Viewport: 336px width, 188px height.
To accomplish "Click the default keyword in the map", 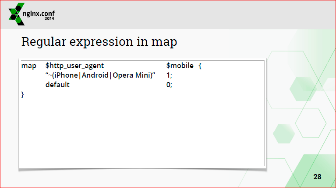I will click(57, 85).
